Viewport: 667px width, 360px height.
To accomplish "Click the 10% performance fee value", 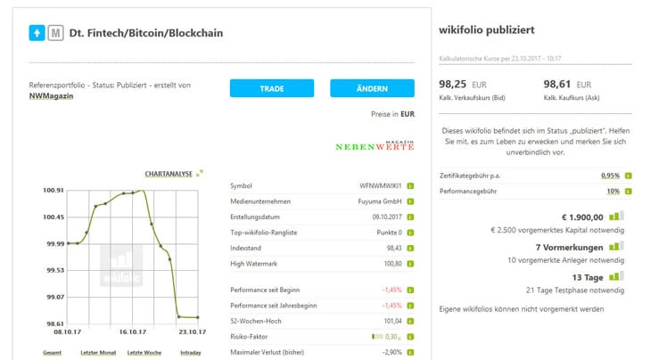I will 613,192.
